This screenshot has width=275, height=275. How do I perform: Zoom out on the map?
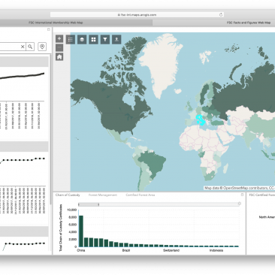click(x=59, y=47)
